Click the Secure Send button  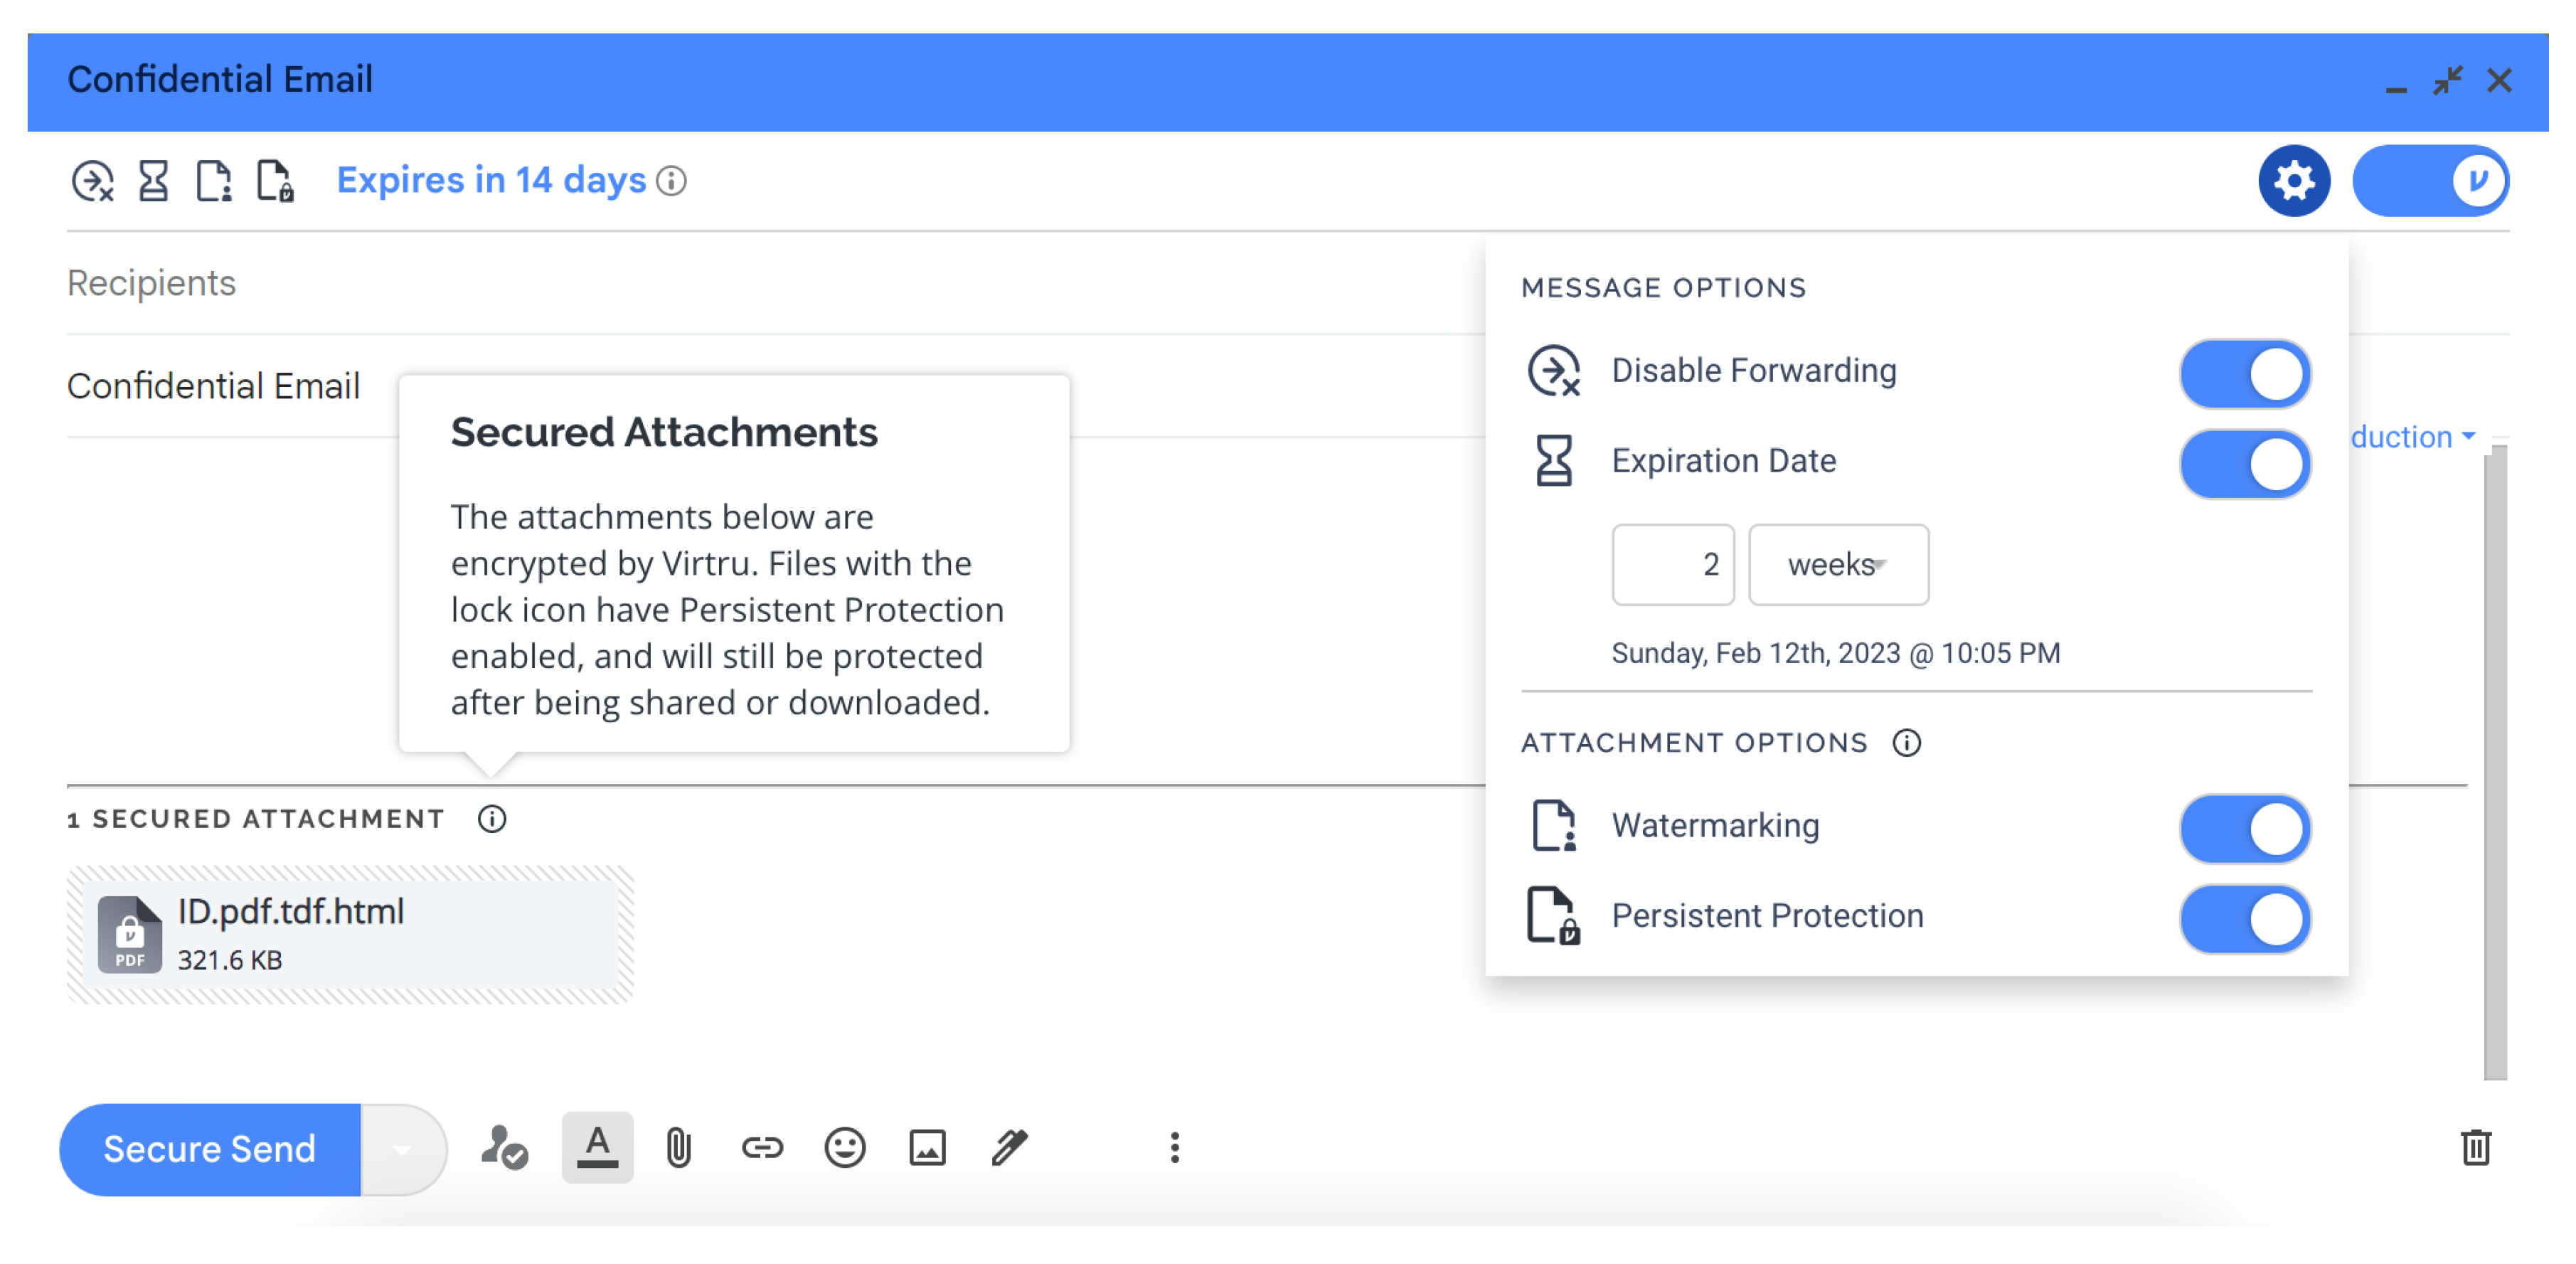coord(210,1149)
